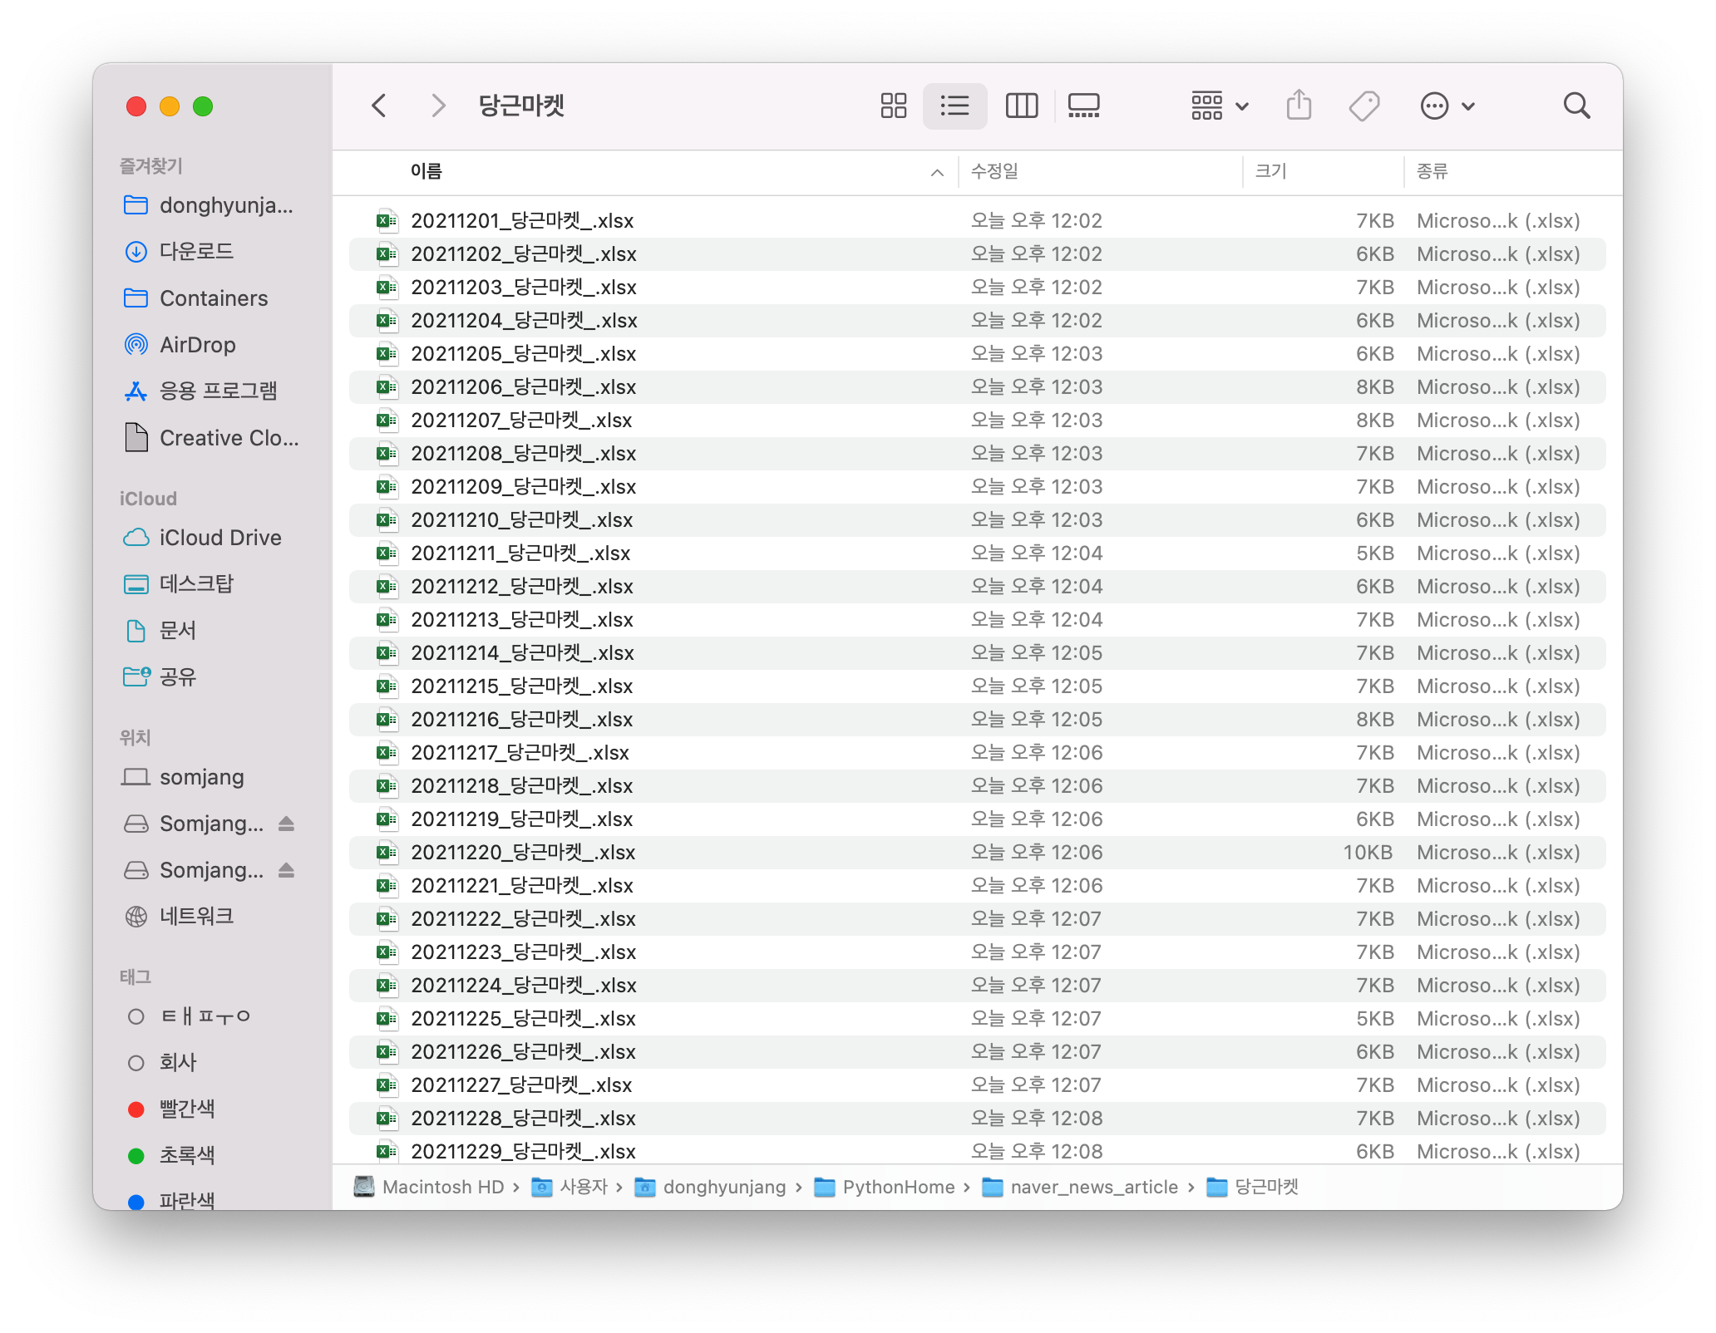Go to naver_news_article in path bar

(1080, 1187)
